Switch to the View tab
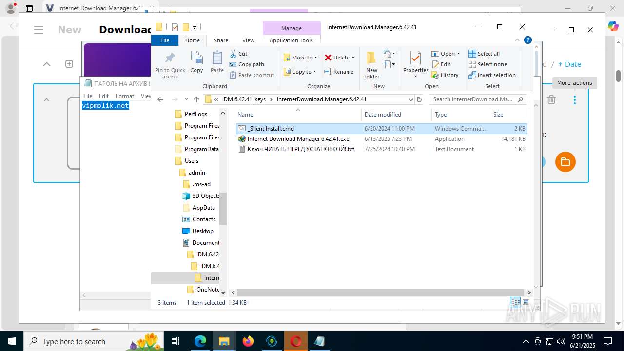 (248, 40)
